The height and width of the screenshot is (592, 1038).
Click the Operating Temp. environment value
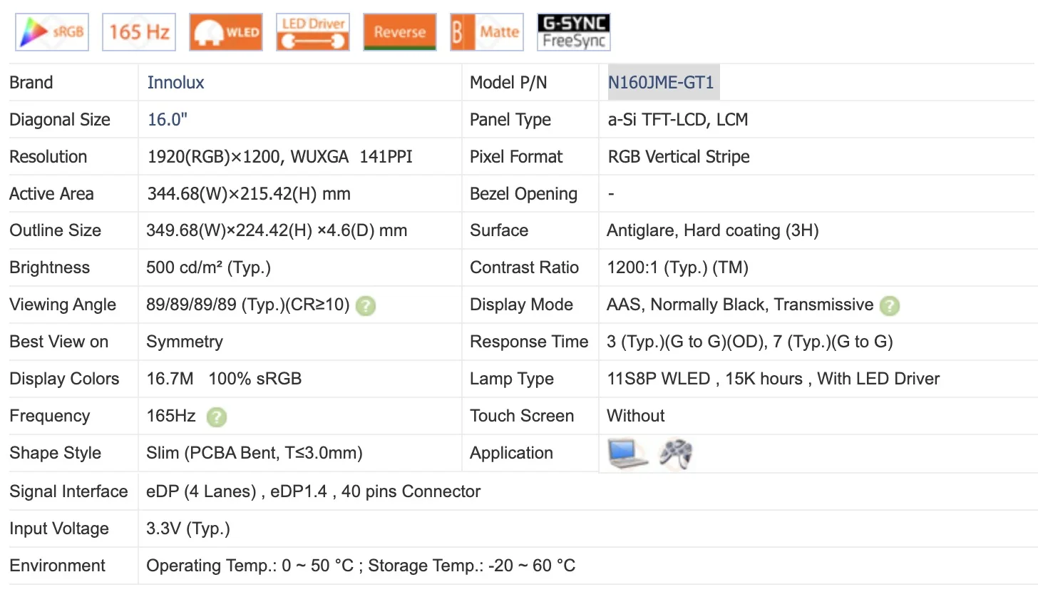[x=250, y=566]
